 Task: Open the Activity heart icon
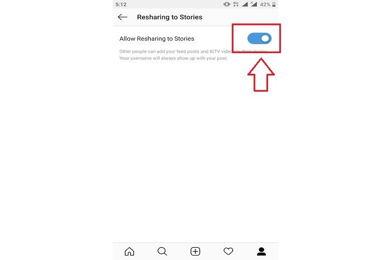click(x=228, y=251)
